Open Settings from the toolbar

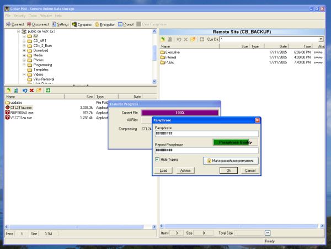pos(61,24)
